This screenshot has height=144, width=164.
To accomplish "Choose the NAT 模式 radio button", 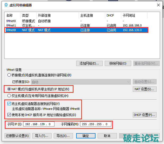I will [x=10, y=89].
